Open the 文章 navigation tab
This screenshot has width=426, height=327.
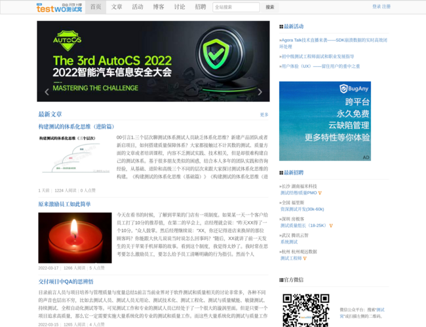tap(117, 7)
